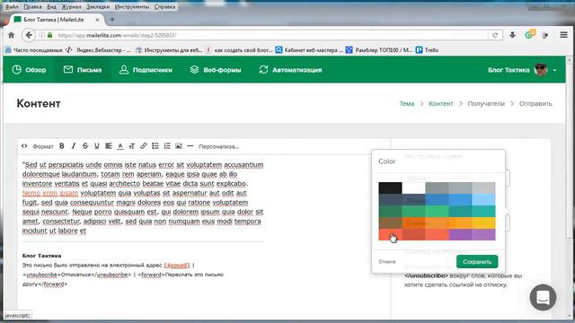Toggle HTML source code view icon

(x=24, y=146)
